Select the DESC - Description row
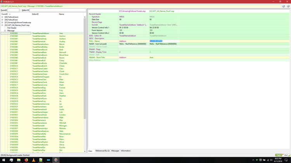 [189, 38]
